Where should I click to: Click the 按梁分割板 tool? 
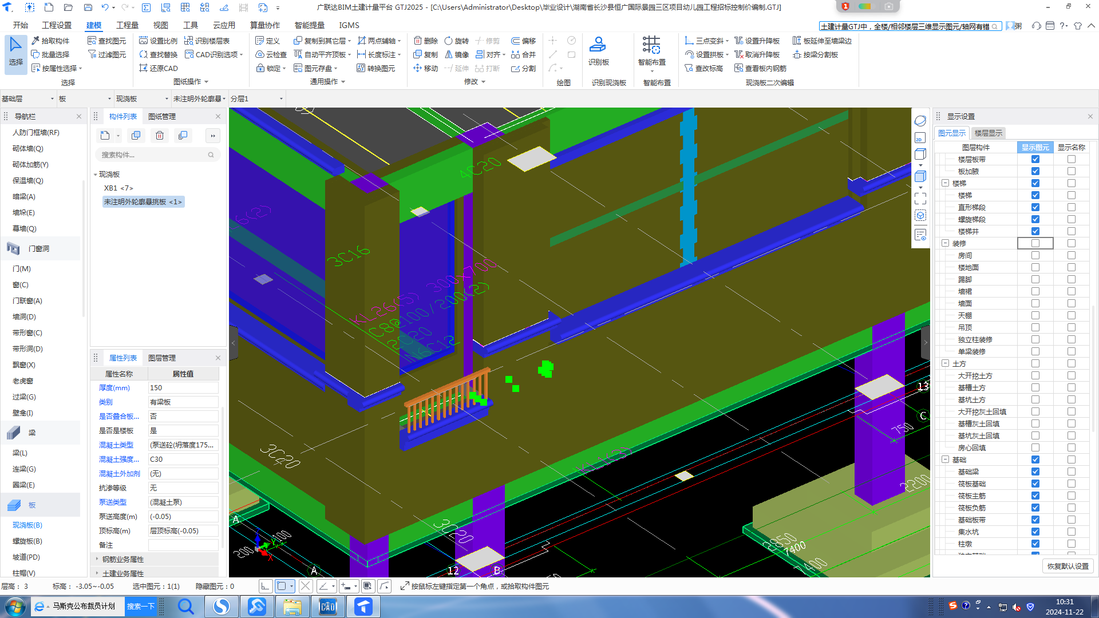(815, 54)
